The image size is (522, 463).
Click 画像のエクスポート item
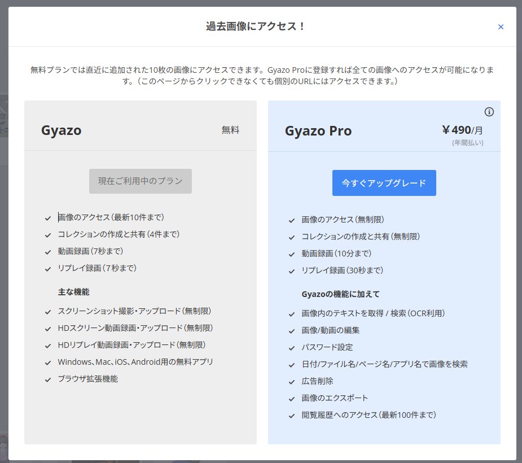click(335, 398)
